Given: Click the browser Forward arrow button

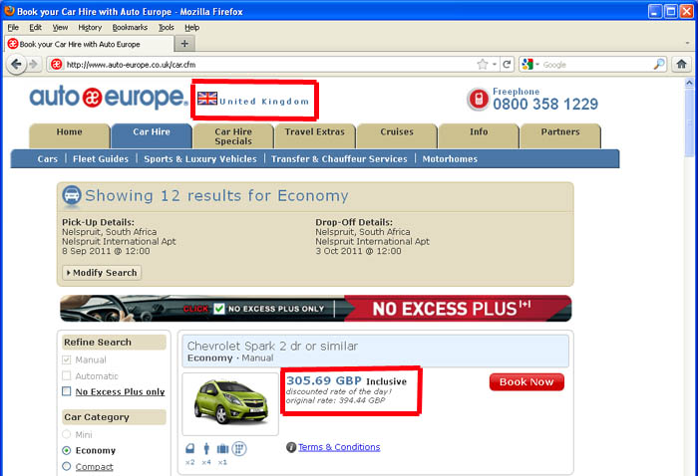Looking at the screenshot, I should (33, 65).
